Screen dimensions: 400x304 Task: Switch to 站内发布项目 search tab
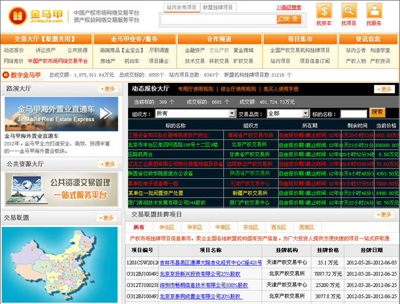pos(182,7)
